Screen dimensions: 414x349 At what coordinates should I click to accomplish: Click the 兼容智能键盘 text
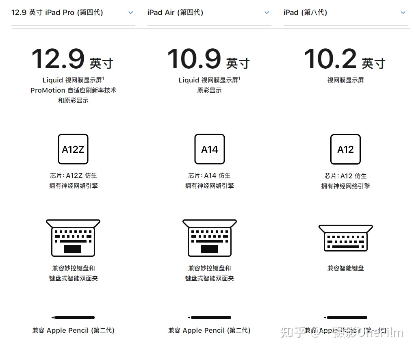pos(346,268)
